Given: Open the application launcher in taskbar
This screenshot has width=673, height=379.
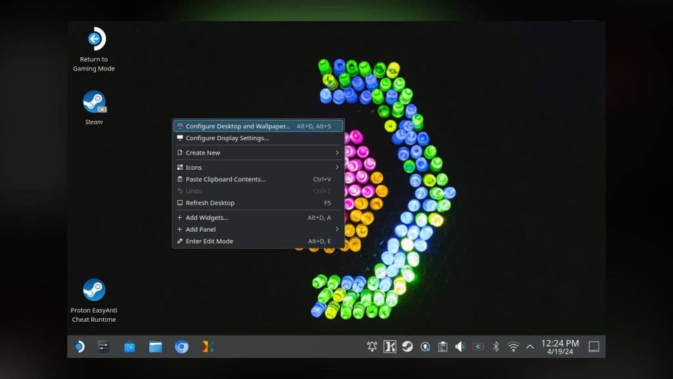Looking at the screenshot, I should (79, 347).
